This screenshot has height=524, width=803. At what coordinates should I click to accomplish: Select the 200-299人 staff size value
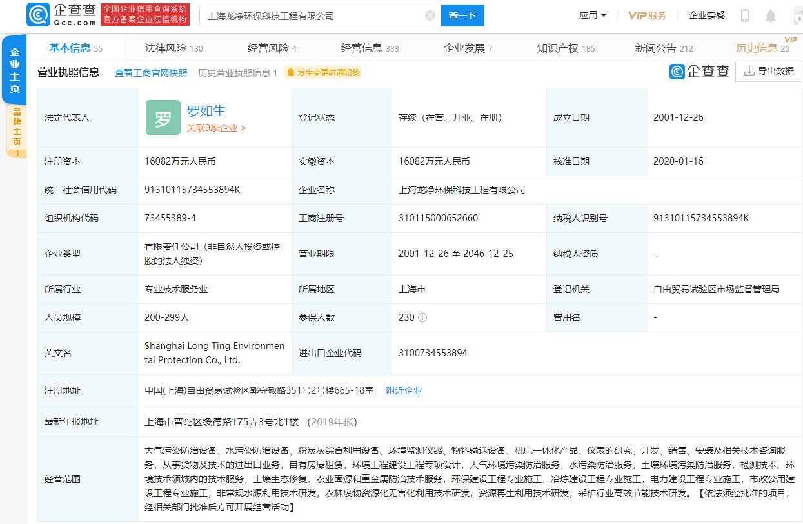coord(167,317)
